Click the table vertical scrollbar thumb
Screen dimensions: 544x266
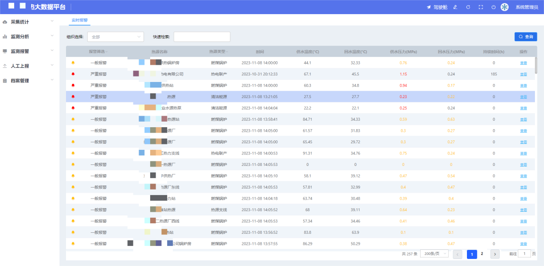click(536, 65)
